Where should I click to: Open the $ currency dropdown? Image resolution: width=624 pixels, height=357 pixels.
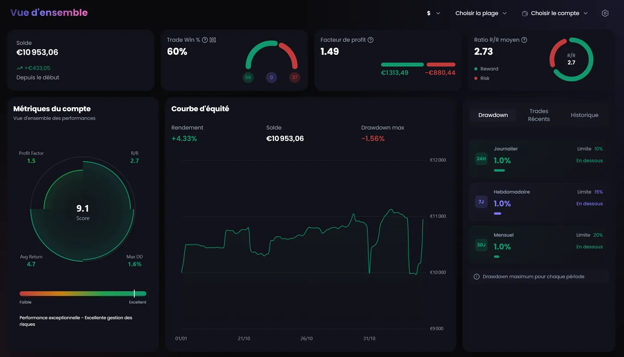click(x=434, y=13)
